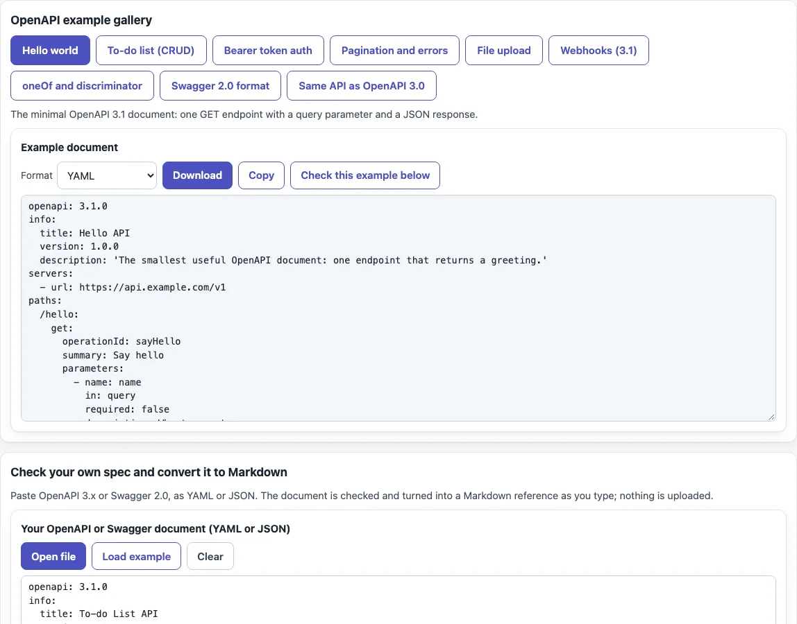Click Load example button
797x624 pixels.
click(x=136, y=557)
